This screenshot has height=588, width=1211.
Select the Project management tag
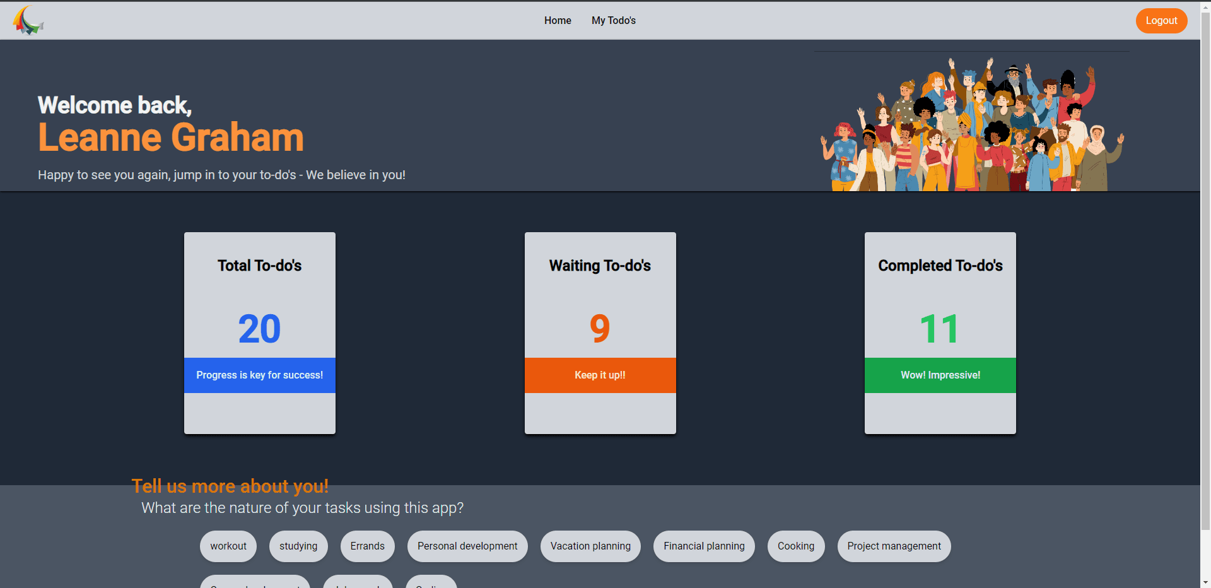[x=893, y=546]
